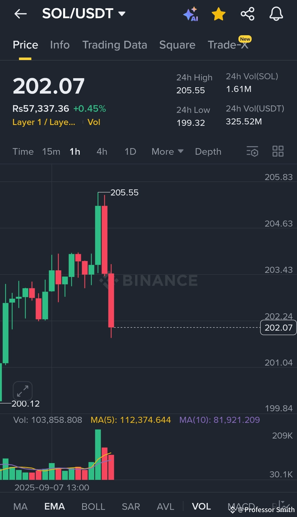Favorite the SOL/USDT pair via star
The width and height of the screenshot is (297, 517).
click(218, 14)
